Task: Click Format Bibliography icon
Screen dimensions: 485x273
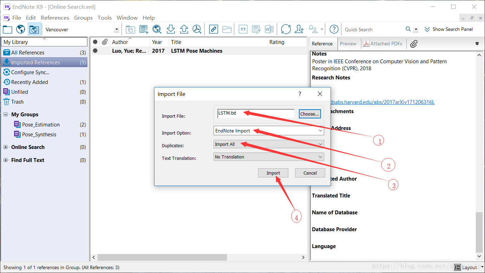Action: 256,30
